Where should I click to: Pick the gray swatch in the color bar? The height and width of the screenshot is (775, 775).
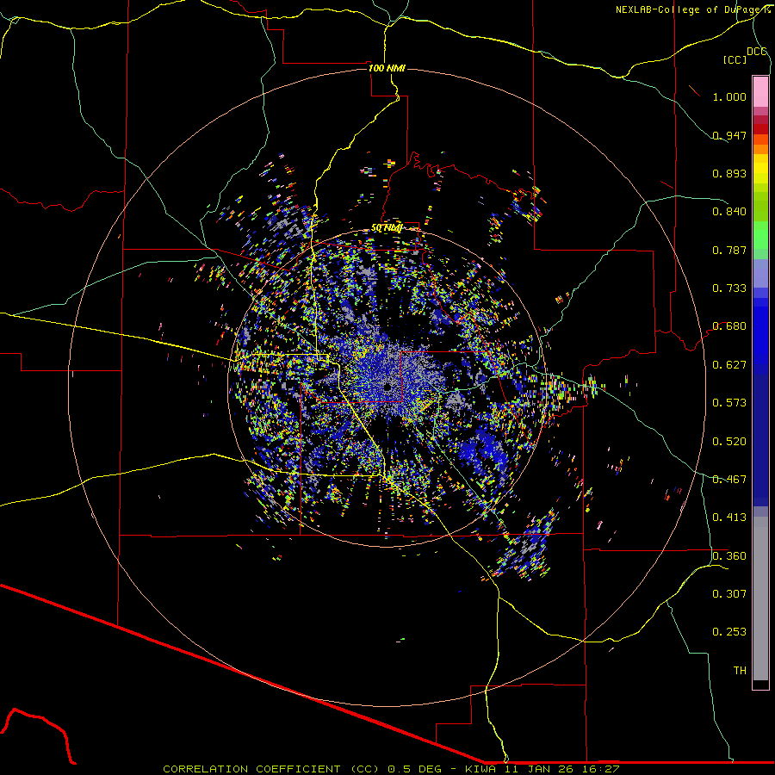coord(760,598)
